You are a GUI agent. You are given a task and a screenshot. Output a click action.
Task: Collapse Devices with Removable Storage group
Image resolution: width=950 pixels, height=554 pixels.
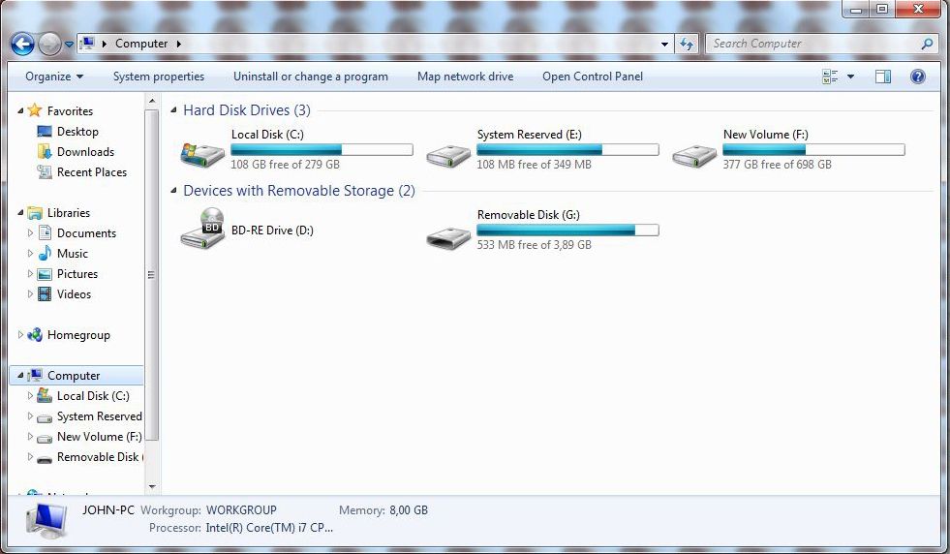174,191
